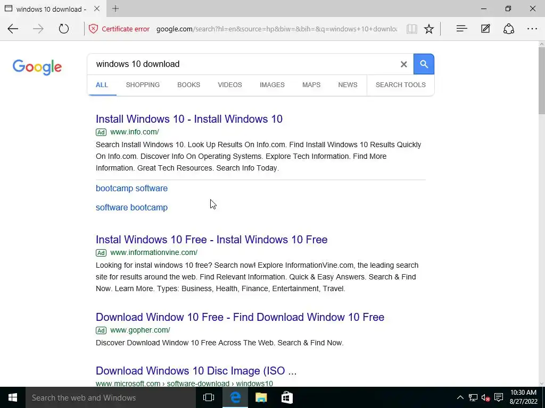Viewport: 545px width, 408px height.
Task: Open Task View in the taskbar
Action: (x=209, y=397)
